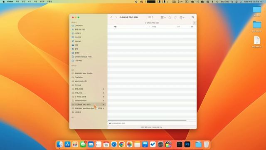The image size is (266, 150).
Task: Open Terminal from the Dock
Action: pos(180,145)
